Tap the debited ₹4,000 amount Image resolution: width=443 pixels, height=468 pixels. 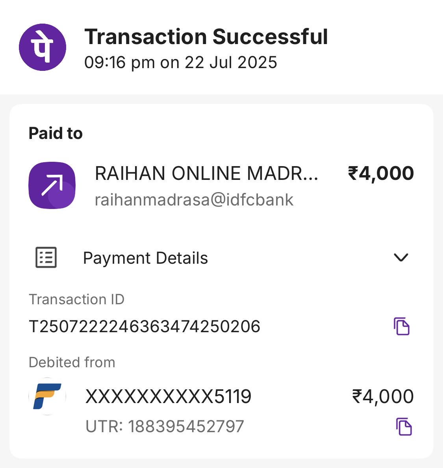coord(383,396)
